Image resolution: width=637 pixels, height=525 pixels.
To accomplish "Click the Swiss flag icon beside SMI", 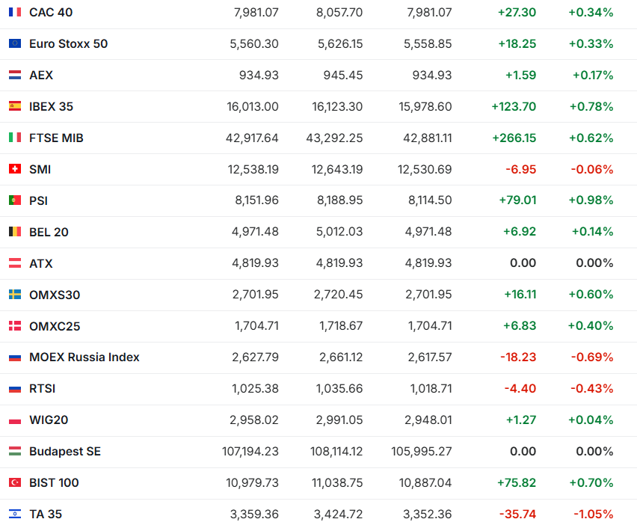I will (x=15, y=169).
